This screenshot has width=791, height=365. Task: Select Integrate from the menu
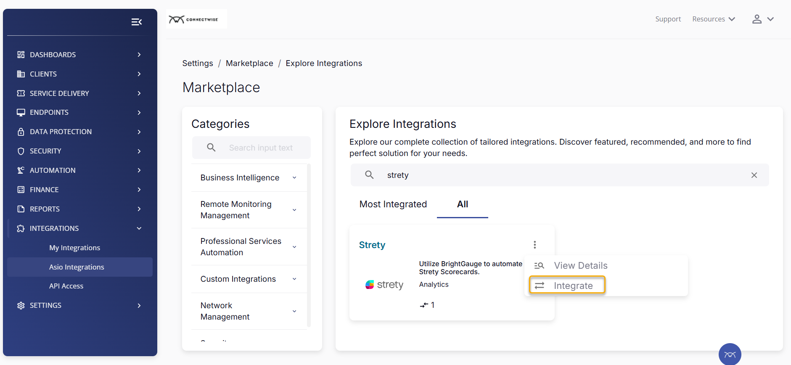[x=567, y=286]
